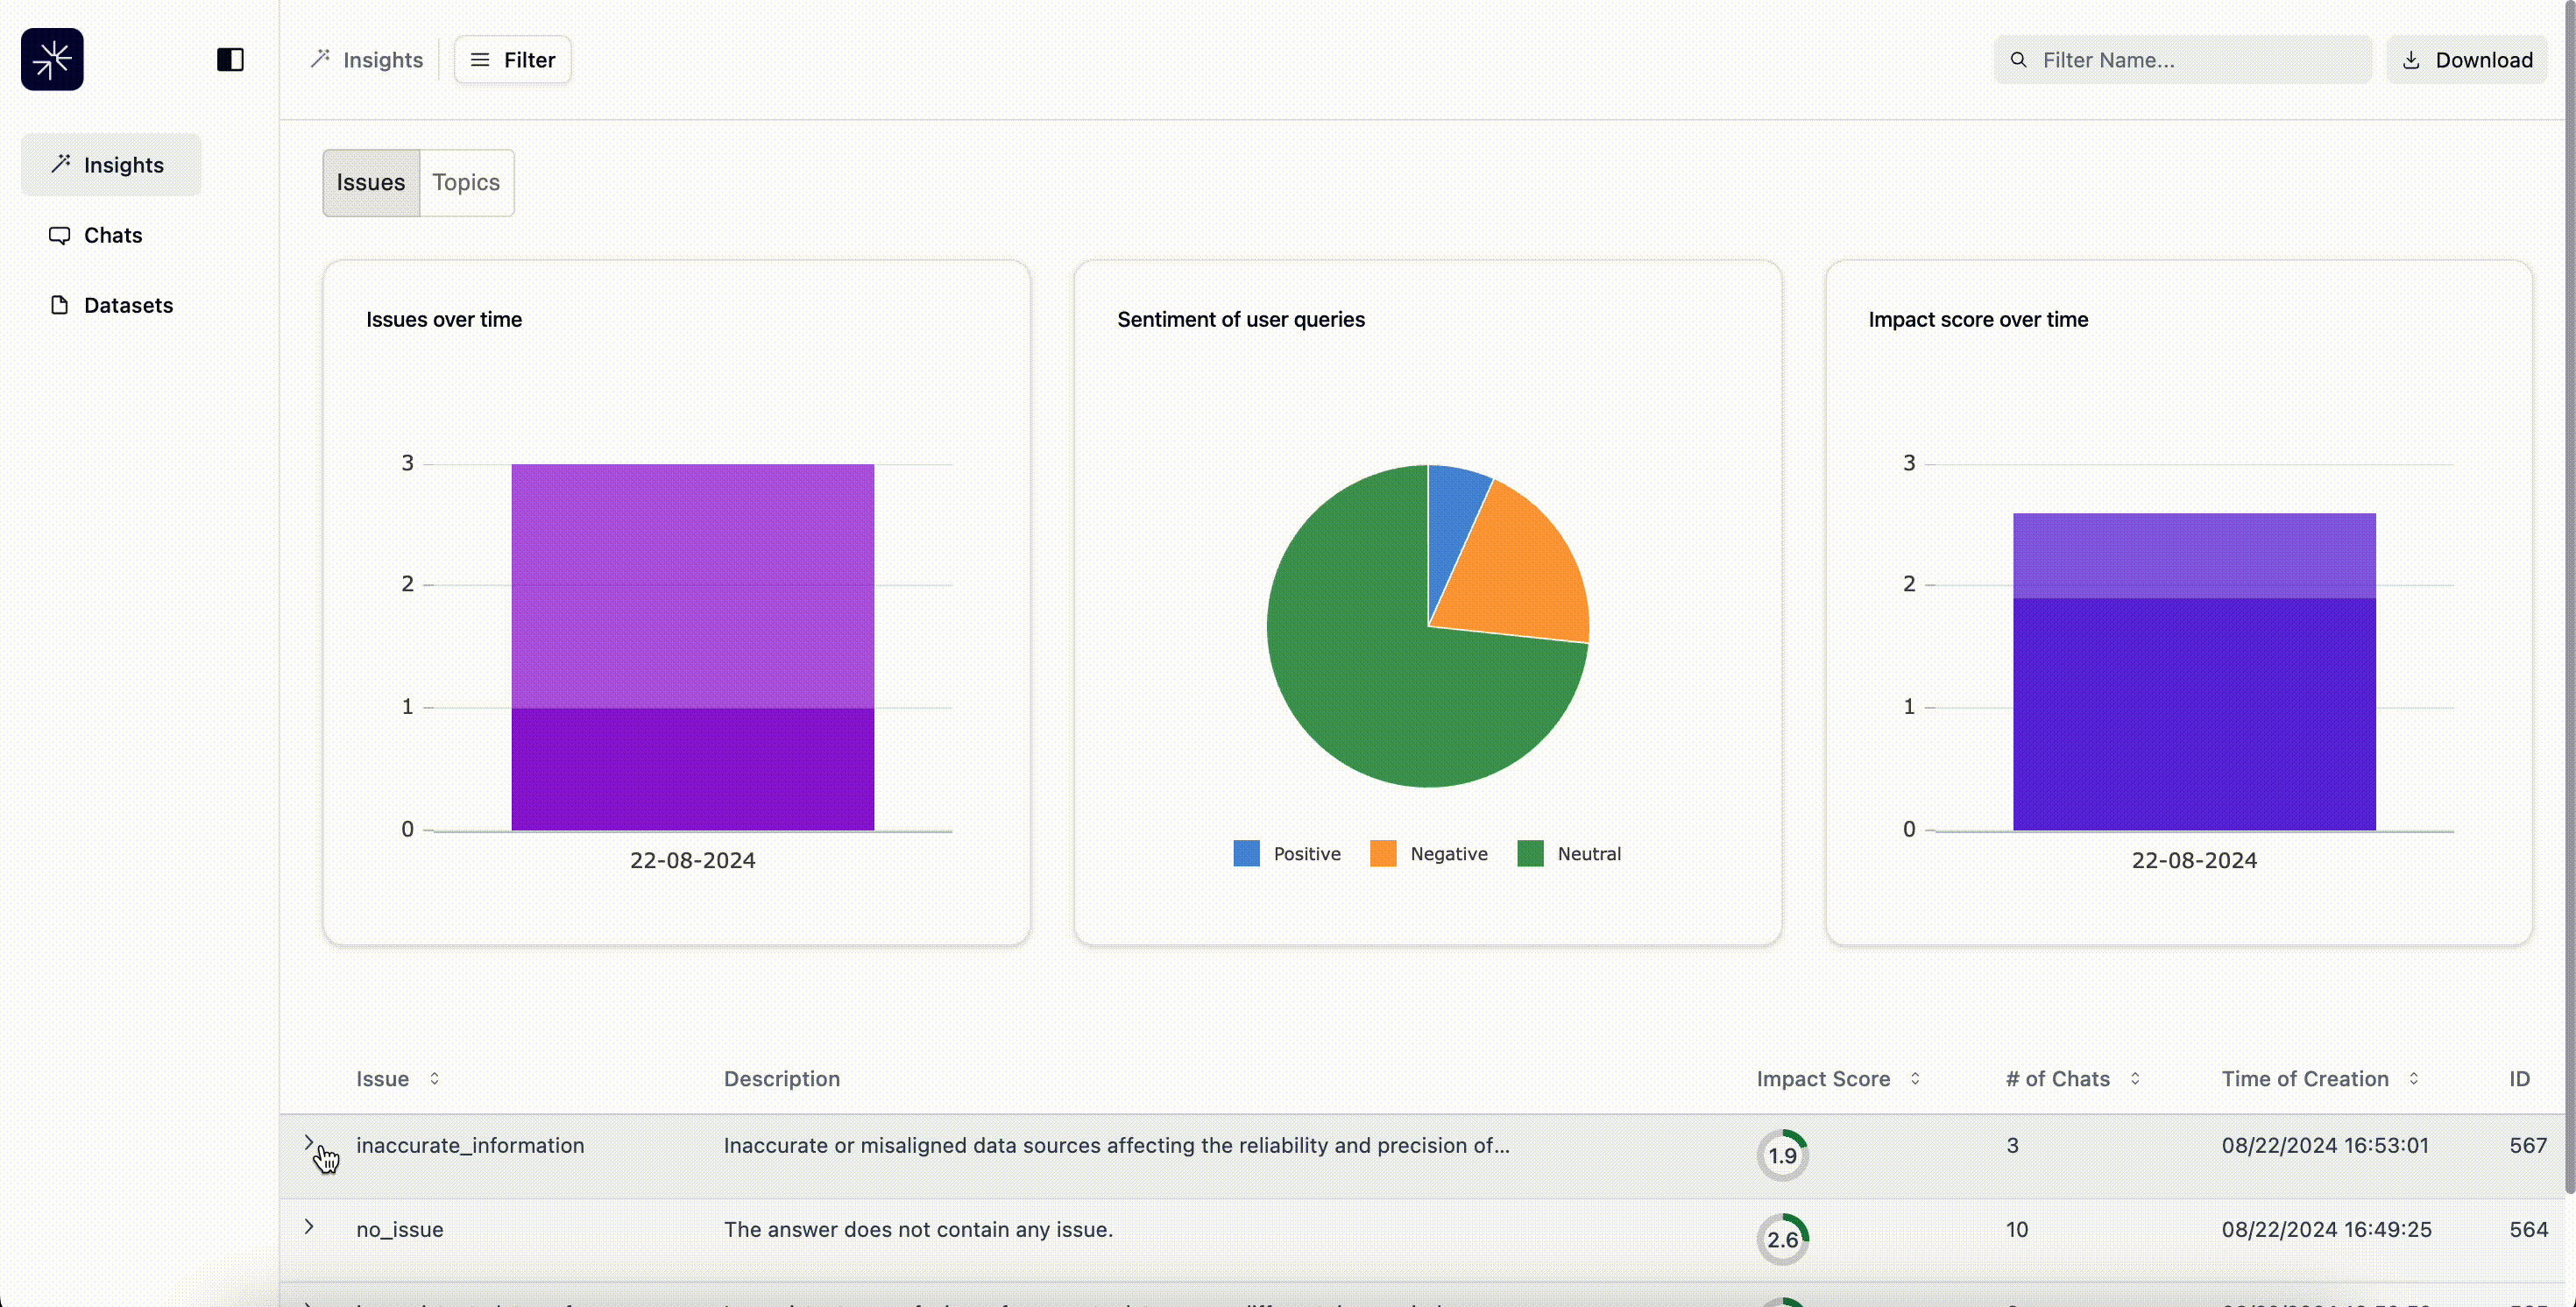The image size is (2576, 1307).
Task: Click the Datasets navigation icon
Action: pos(57,305)
